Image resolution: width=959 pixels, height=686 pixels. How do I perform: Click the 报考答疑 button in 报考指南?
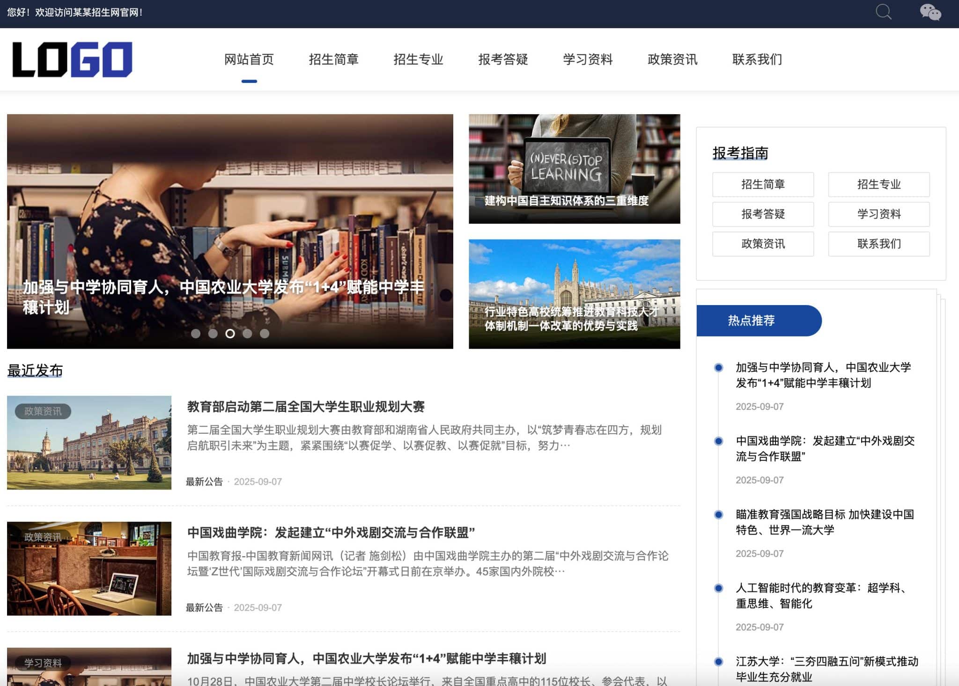pos(763,214)
